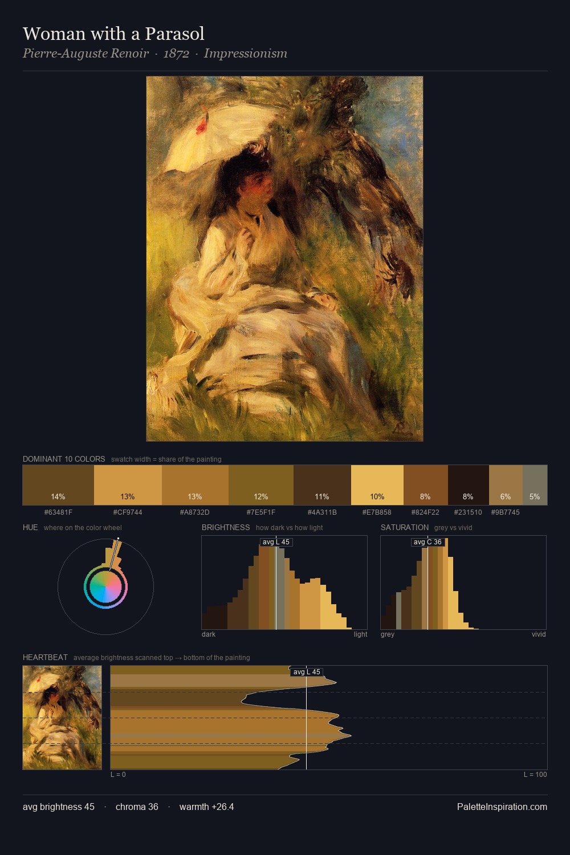Click the 'SATURATION' section heading

[x=405, y=527]
